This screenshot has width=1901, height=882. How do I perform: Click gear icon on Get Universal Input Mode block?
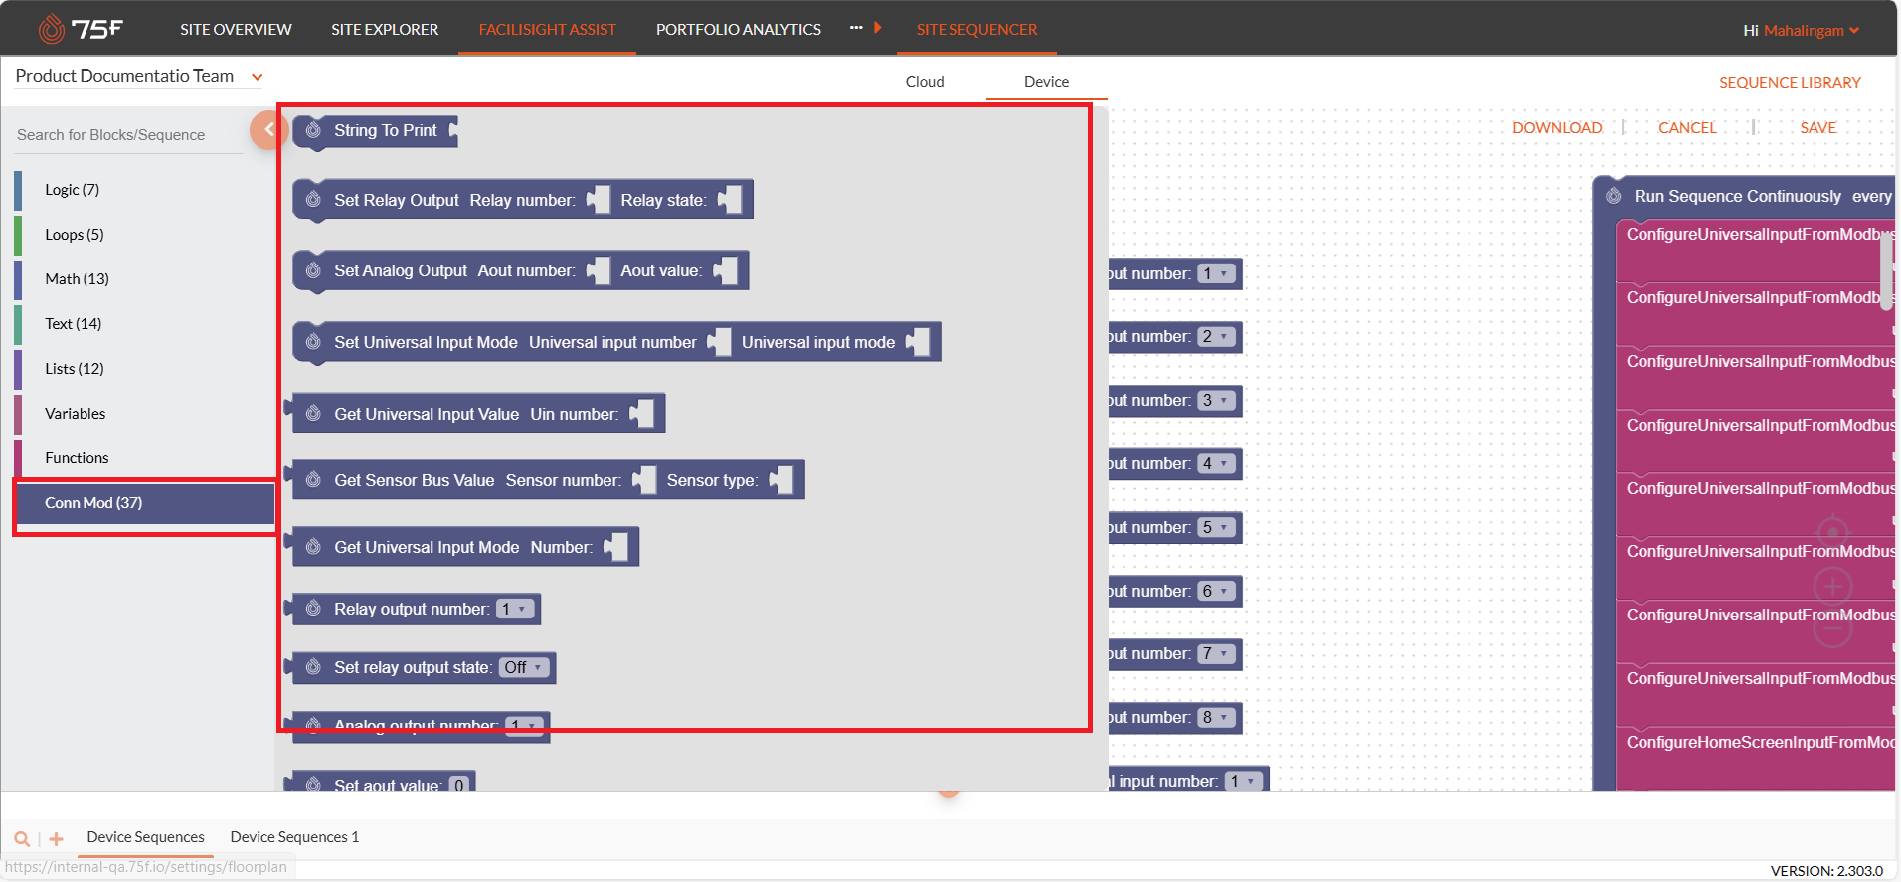coord(313,547)
